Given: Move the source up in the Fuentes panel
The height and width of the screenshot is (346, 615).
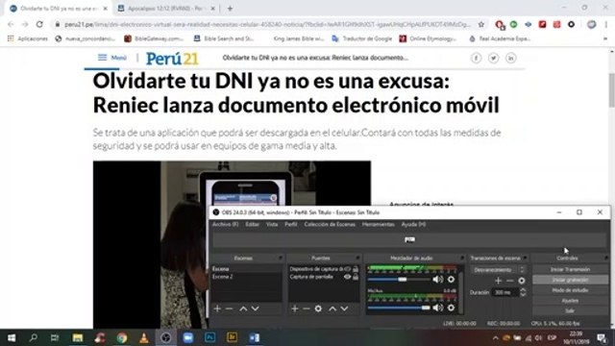Looking at the screenshot, I should click(x=332, y=309).
